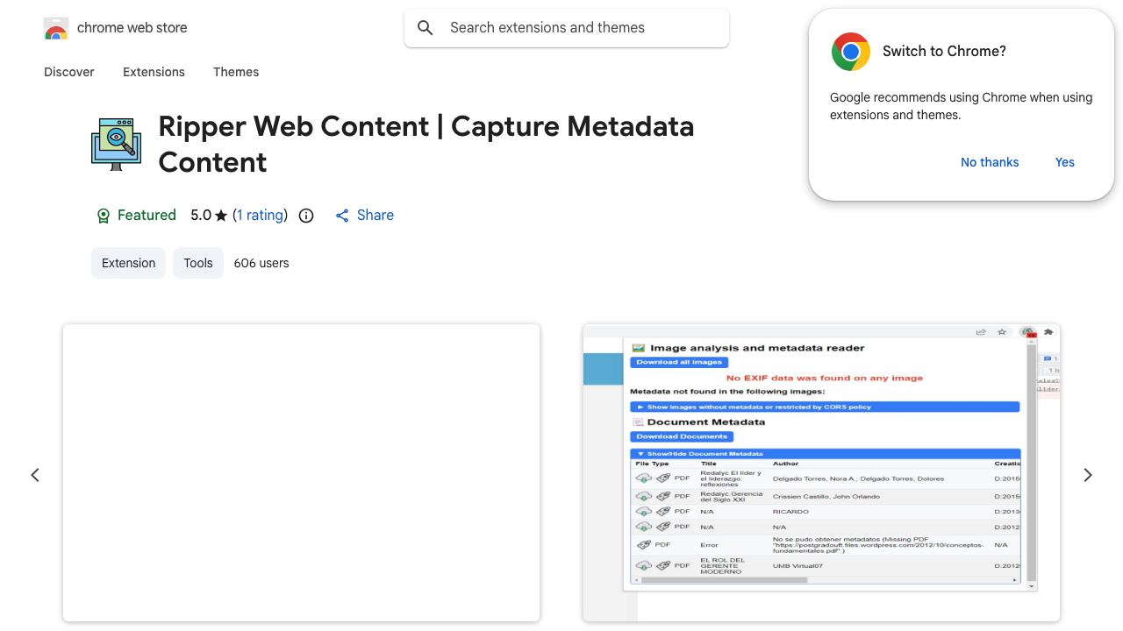Click Yes in Switch to Chrome prompt
This screenshot has width=1123, height=631.
[1065, 162]
